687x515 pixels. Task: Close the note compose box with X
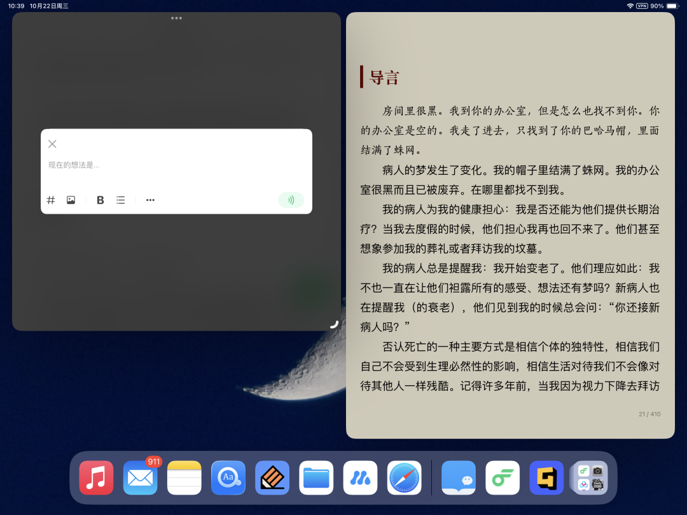click(52, 144)
